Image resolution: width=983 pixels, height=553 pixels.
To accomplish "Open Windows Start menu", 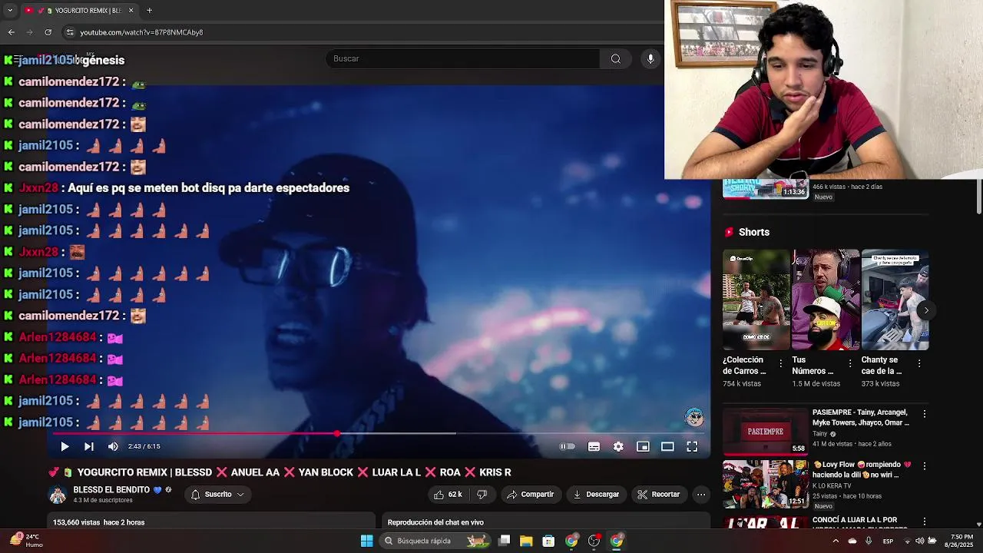I will [367, 541].
